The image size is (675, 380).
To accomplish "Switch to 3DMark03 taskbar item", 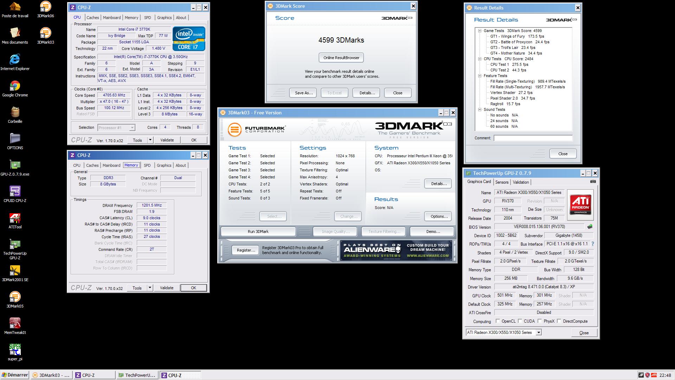I will click(x=51, y=375).
